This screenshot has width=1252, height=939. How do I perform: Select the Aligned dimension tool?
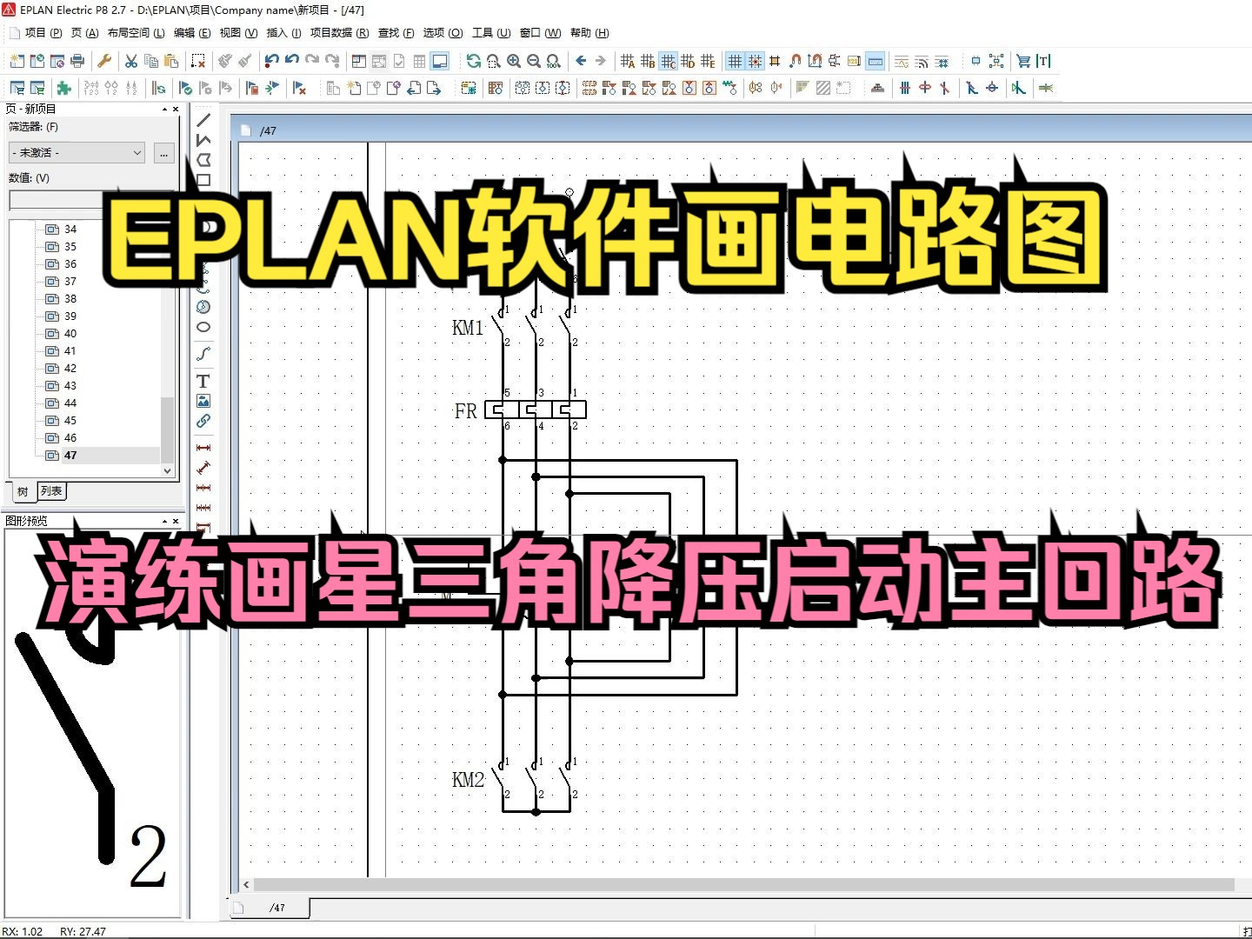(203, 468)
